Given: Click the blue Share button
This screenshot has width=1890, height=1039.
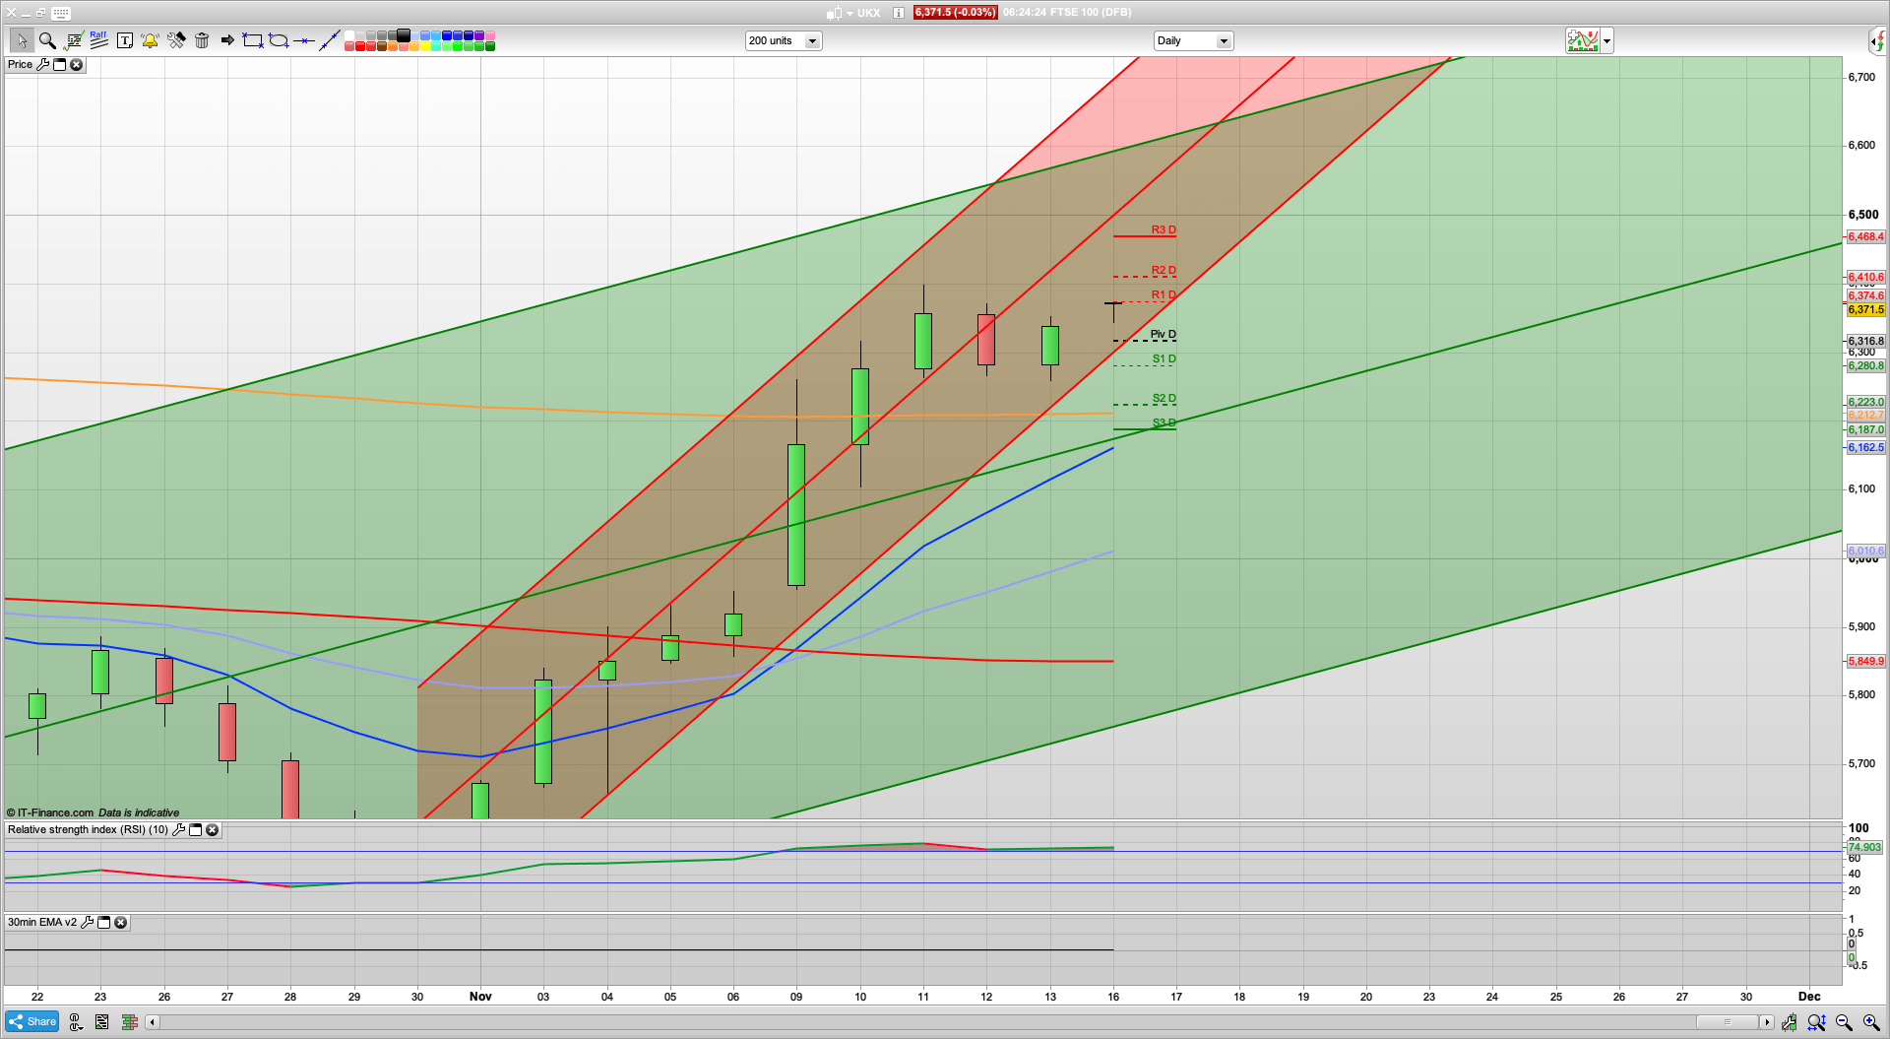Looking at the screenshot, I should point(31,1021).
